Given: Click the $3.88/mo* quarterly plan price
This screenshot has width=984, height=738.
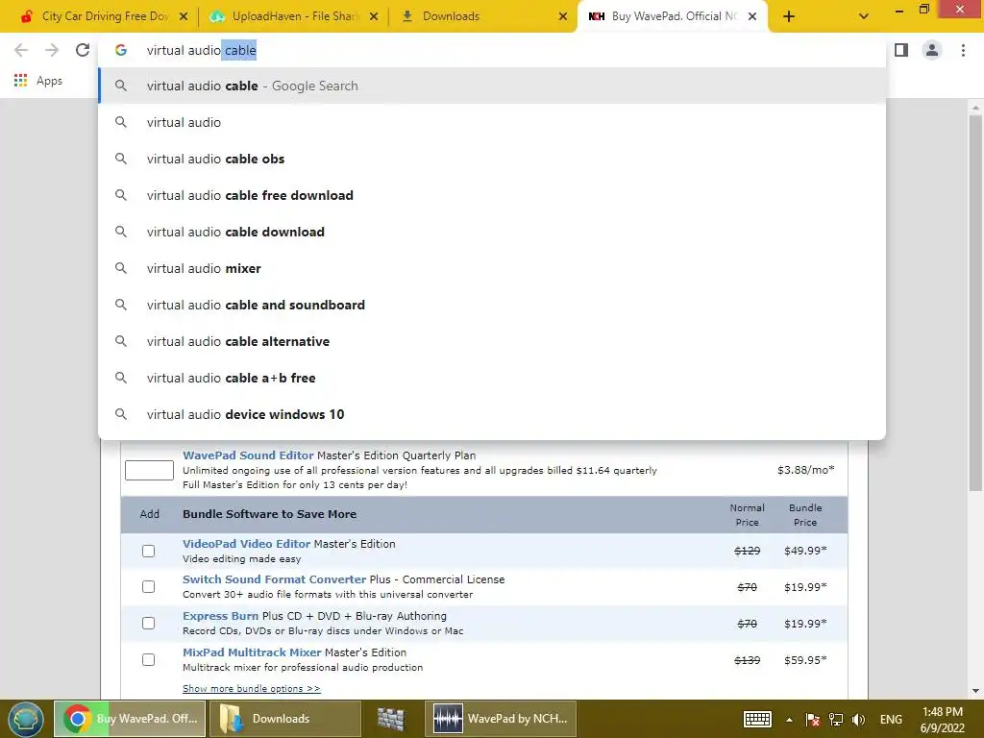Looking at the screenshot, I should [x=806, y=470].
